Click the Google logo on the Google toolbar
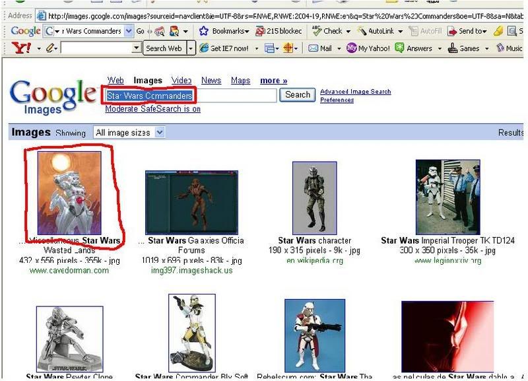 [26, 31]
